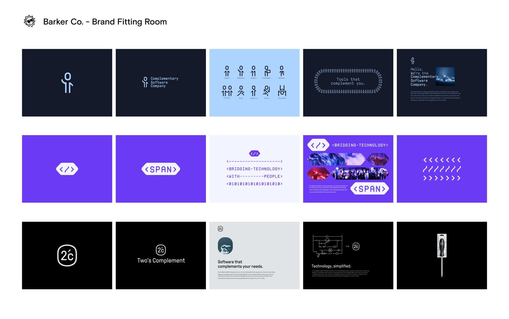Image resolution: width=509 pixels, height=319 pixels.
Task: Click the white SPAN logo badge on purple
Action: (x=161, y=169)
